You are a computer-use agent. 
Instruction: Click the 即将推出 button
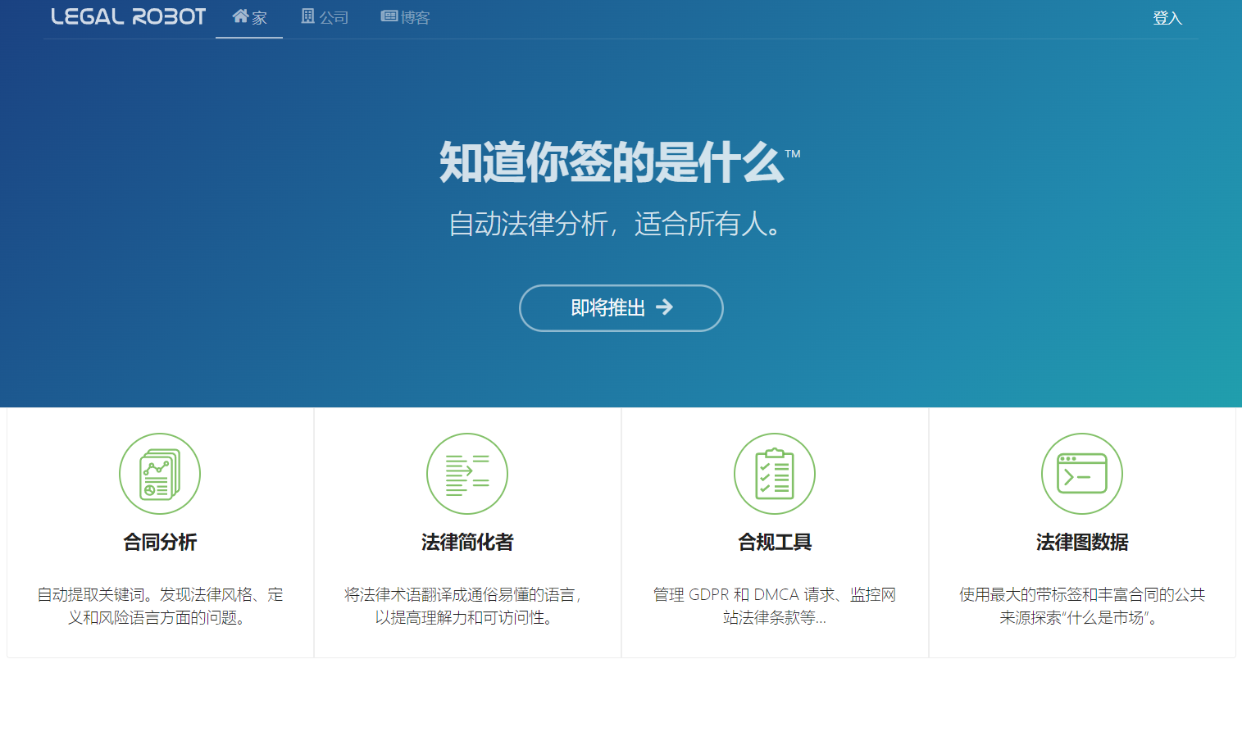(x=621, y=307)
